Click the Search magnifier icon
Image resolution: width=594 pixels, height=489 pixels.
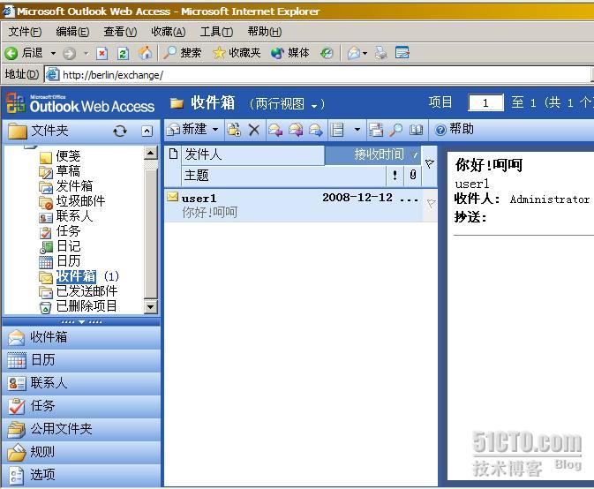pos(396,130)
